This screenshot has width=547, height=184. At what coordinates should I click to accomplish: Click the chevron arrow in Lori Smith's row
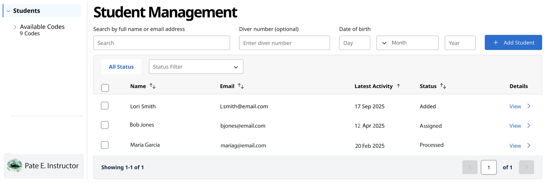coord(529,106)
